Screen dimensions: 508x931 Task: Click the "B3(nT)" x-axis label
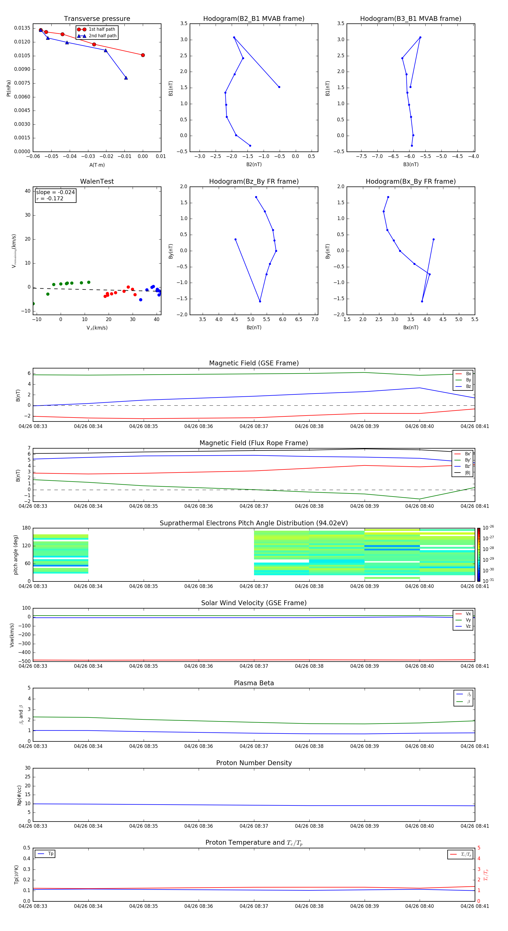[x=411, y=164]
